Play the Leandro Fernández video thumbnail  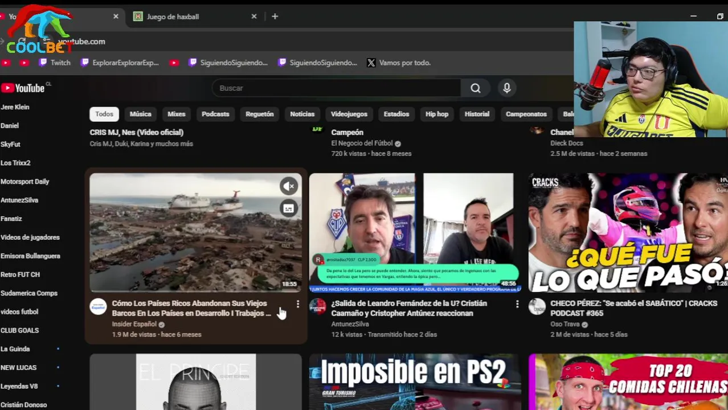point(415,232)
